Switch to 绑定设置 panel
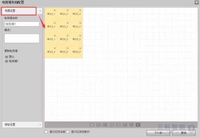This screenshot has height=138, width=200. click(x=19, y=125)
